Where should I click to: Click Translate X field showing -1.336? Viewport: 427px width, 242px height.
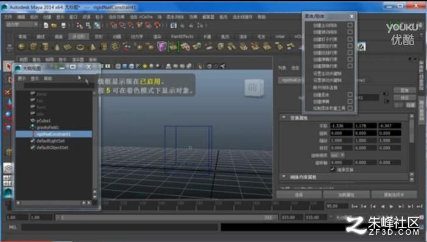click(342, 126)
